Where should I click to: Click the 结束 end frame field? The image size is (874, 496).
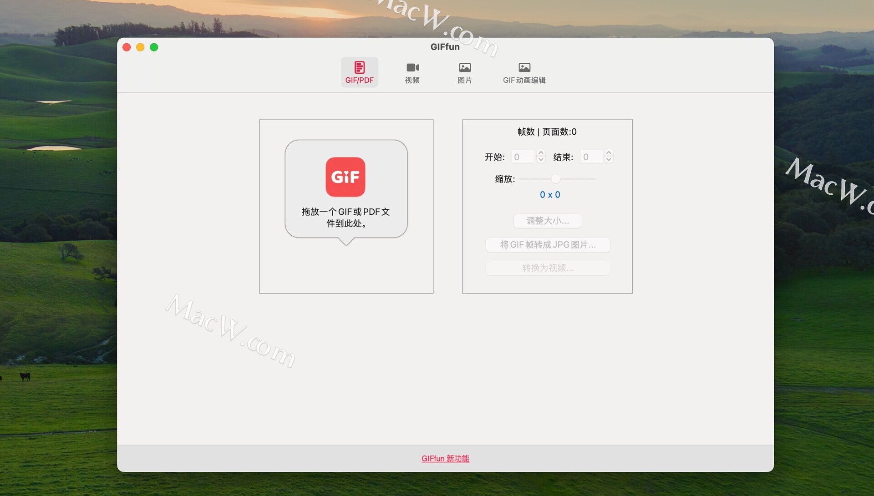tap(592, 157)
